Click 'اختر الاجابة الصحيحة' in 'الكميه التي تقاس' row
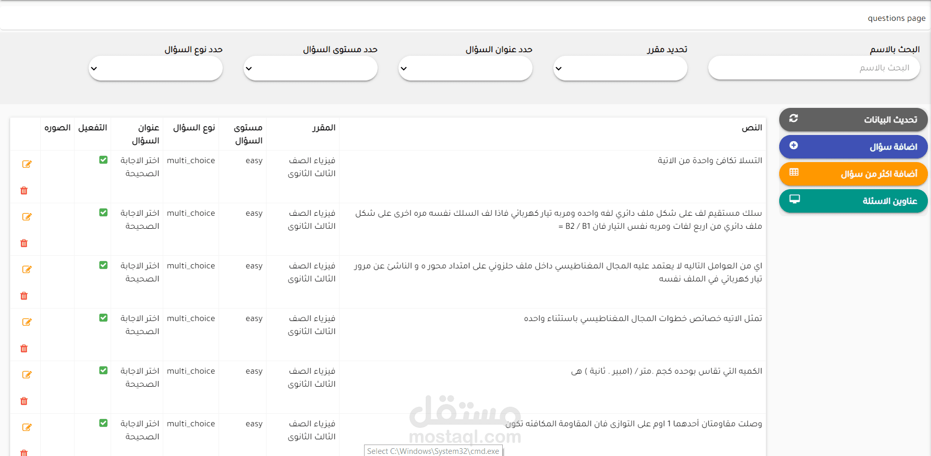 140,377
